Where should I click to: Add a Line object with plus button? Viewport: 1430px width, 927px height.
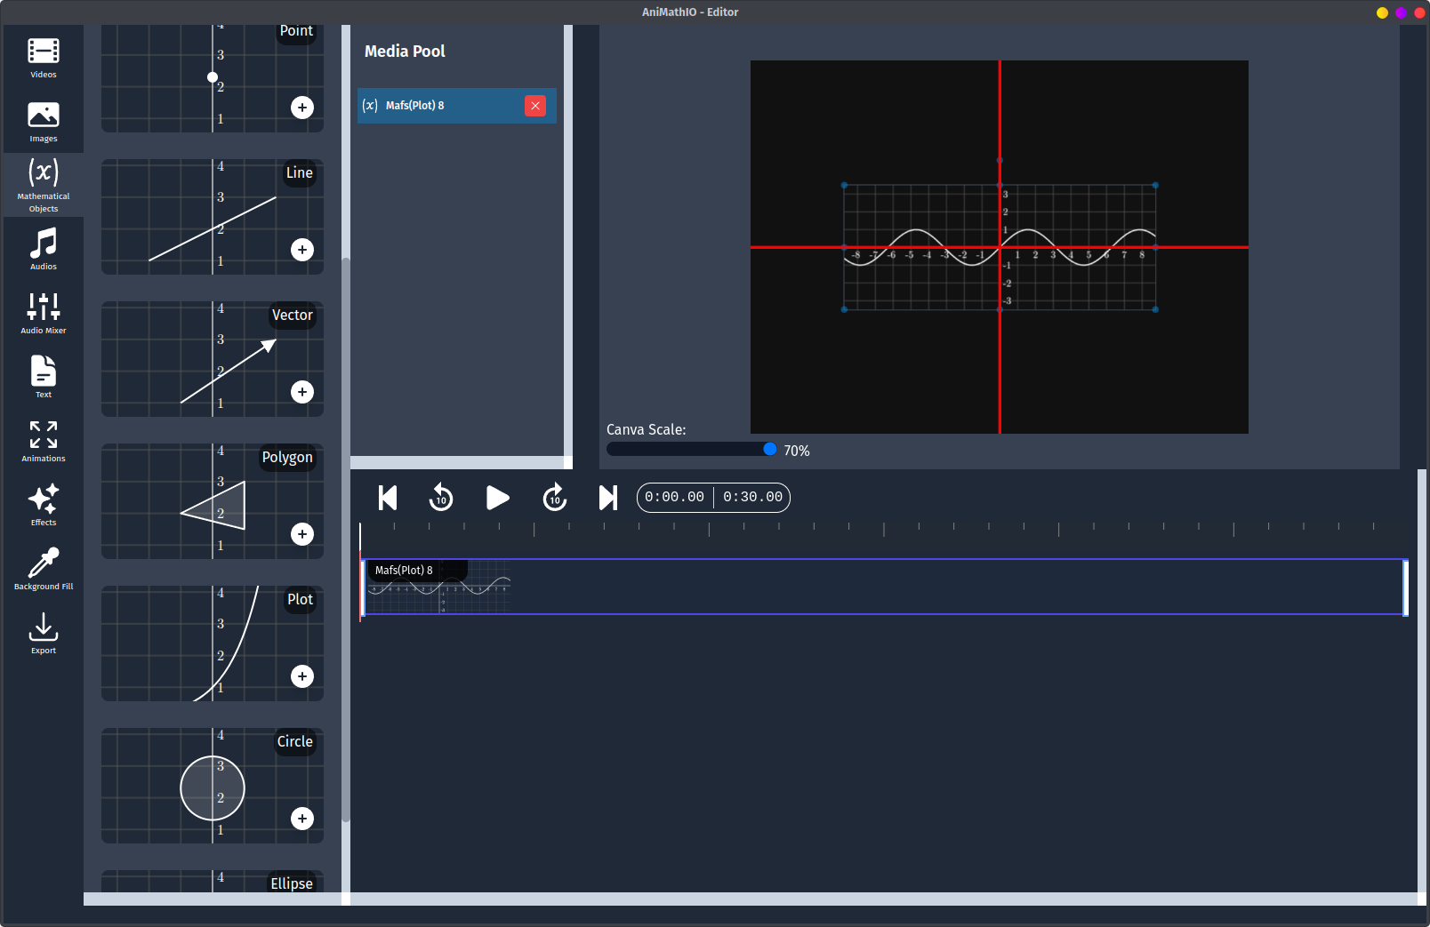(x=302, y=250)
